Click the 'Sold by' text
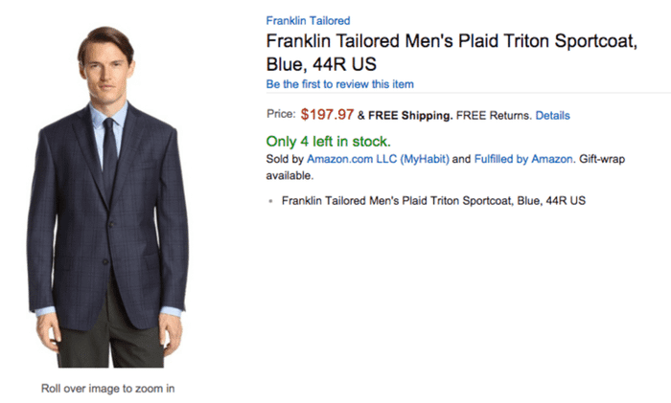Viewport: 671px width, 403px height. 285,159
